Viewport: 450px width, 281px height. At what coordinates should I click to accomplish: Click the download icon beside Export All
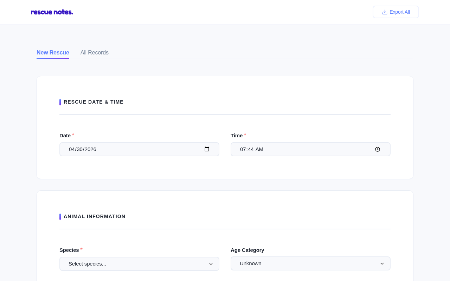point(385,12)
